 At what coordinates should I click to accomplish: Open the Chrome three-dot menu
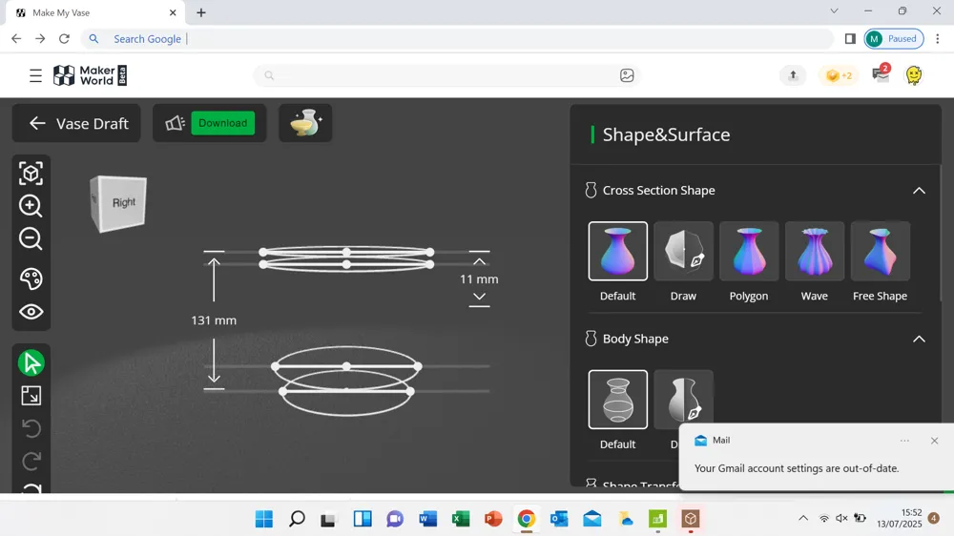[938, 39]
